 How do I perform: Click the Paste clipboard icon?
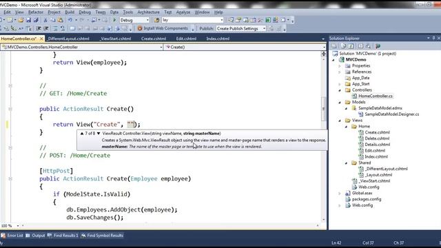click(x=60, y=20)
